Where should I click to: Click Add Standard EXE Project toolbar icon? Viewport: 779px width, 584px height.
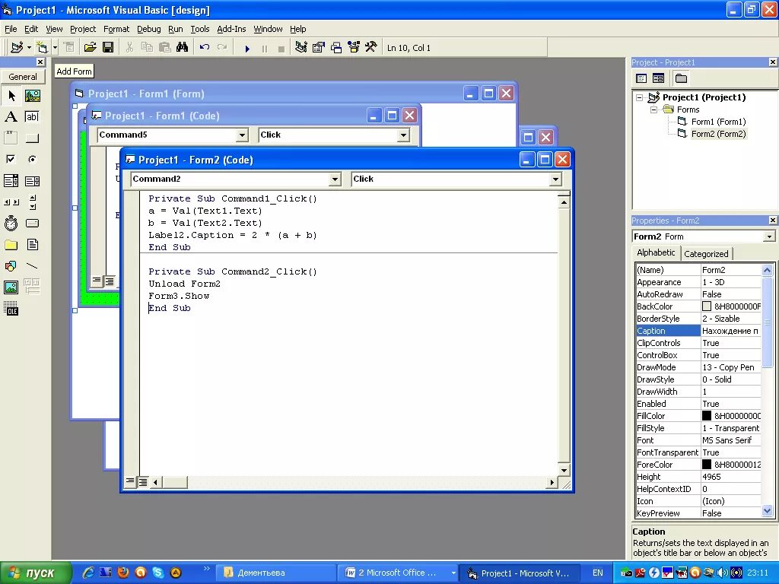pos(17,48)
